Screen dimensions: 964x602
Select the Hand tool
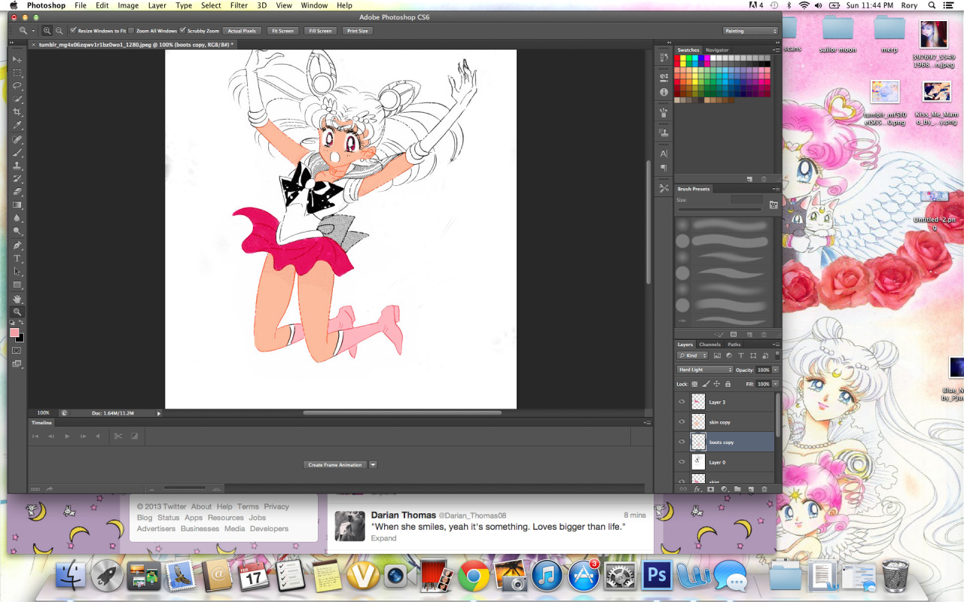[x=17, y=299]
